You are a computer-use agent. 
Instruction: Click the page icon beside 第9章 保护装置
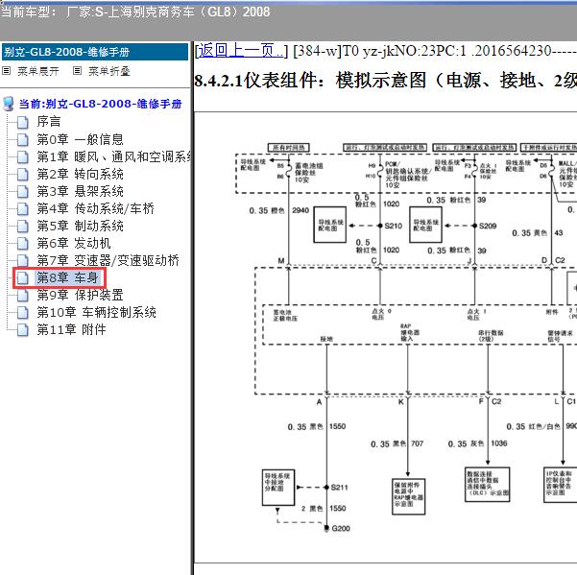[23, 296]
